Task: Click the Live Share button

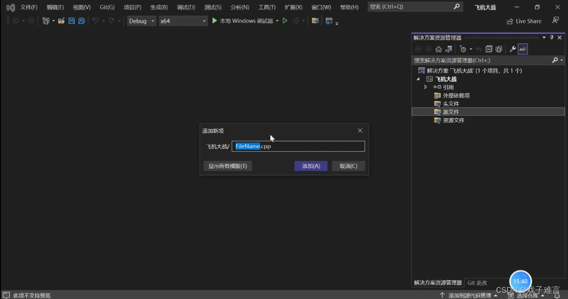Action: click(x=524, y=21)
